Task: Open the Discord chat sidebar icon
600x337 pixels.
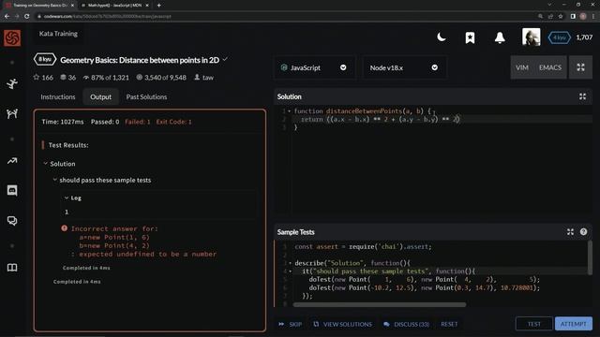Action: [12, 190]
